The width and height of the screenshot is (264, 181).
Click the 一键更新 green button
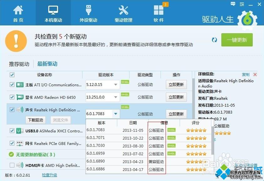[237, 40]
